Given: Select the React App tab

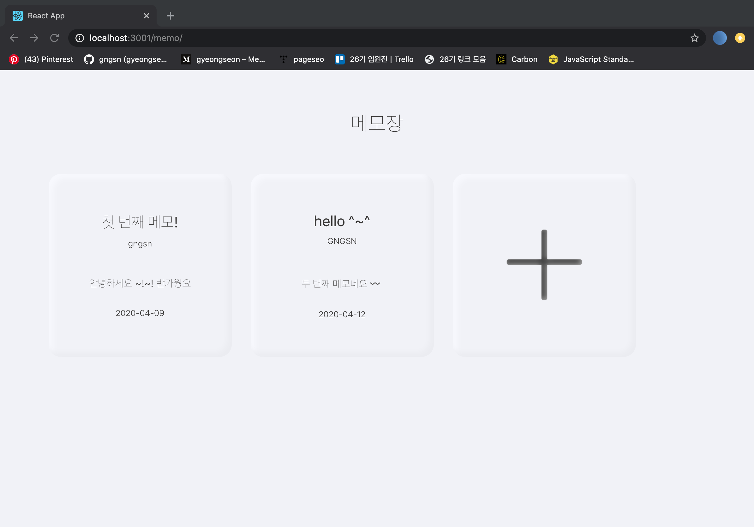Looking at the screenshot, I should [x=66, y=16].
